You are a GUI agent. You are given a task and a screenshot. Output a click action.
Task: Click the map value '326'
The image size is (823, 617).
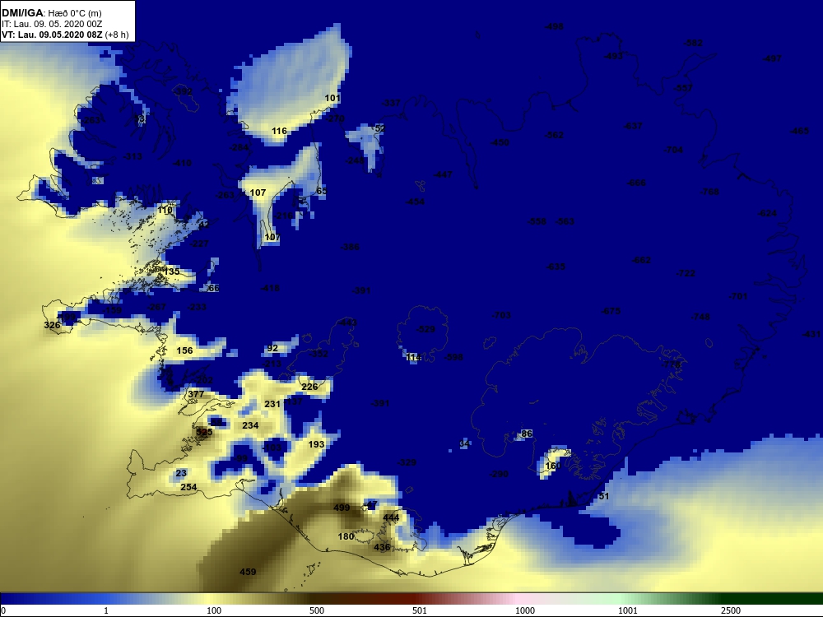[52, 325]
